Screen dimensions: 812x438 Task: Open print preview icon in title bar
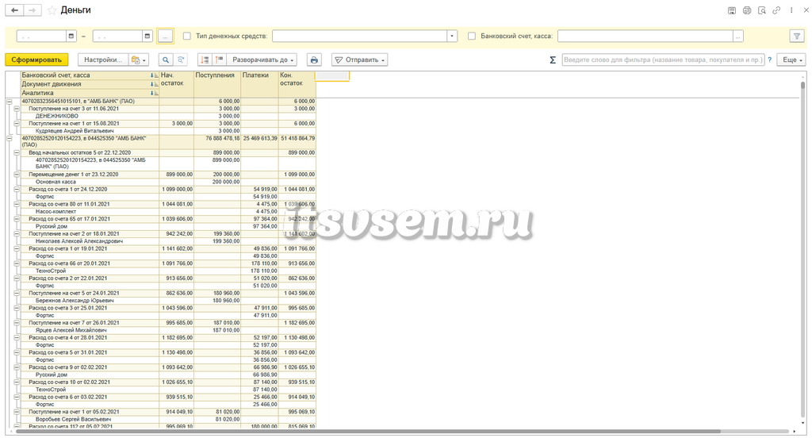pyautogui.click(x=762, y=10)
